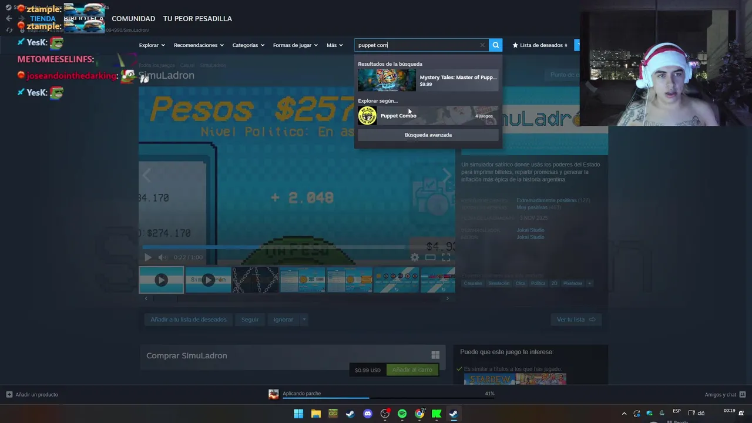
Task: Go to next media with right chevron
Action: pyautogui.click(x=446, y=175)
